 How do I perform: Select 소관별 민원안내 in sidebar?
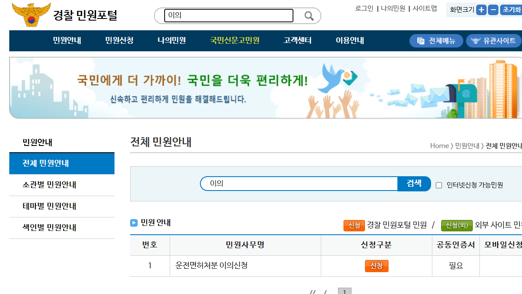[62, 185]
